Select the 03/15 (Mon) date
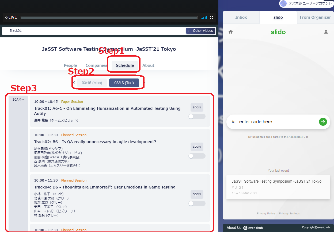The height and width of the screenshot is (232, 334). tap(92, 83)
